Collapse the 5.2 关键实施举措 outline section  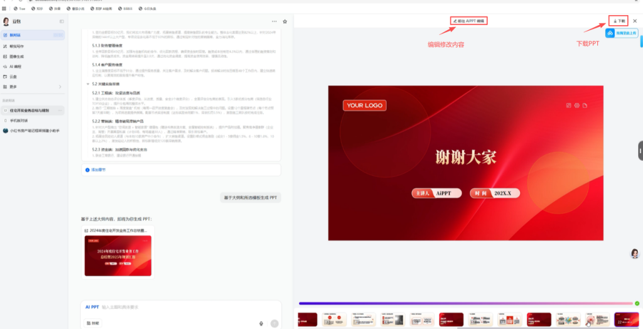click(88, 84)
